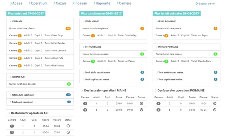Open the Rapoarte menu
226x137 pixels.
pos(102,3)
